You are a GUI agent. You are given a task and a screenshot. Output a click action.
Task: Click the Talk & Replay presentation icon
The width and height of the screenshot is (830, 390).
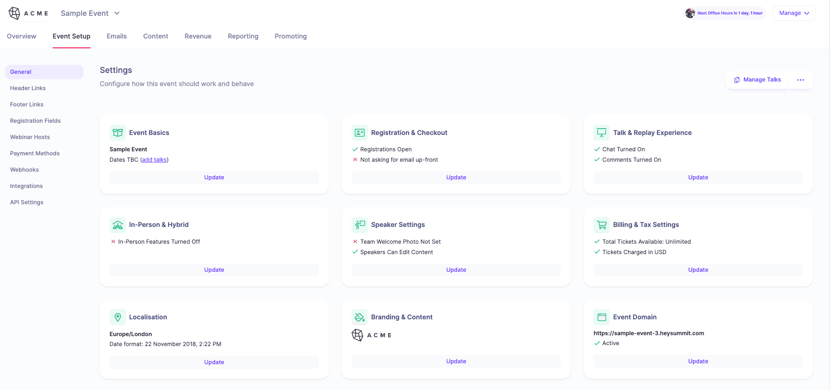click(x=602, y=133)
